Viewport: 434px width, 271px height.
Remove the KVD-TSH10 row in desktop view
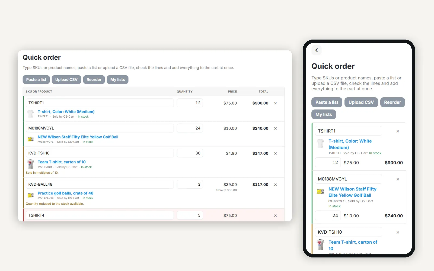[275, 153]
